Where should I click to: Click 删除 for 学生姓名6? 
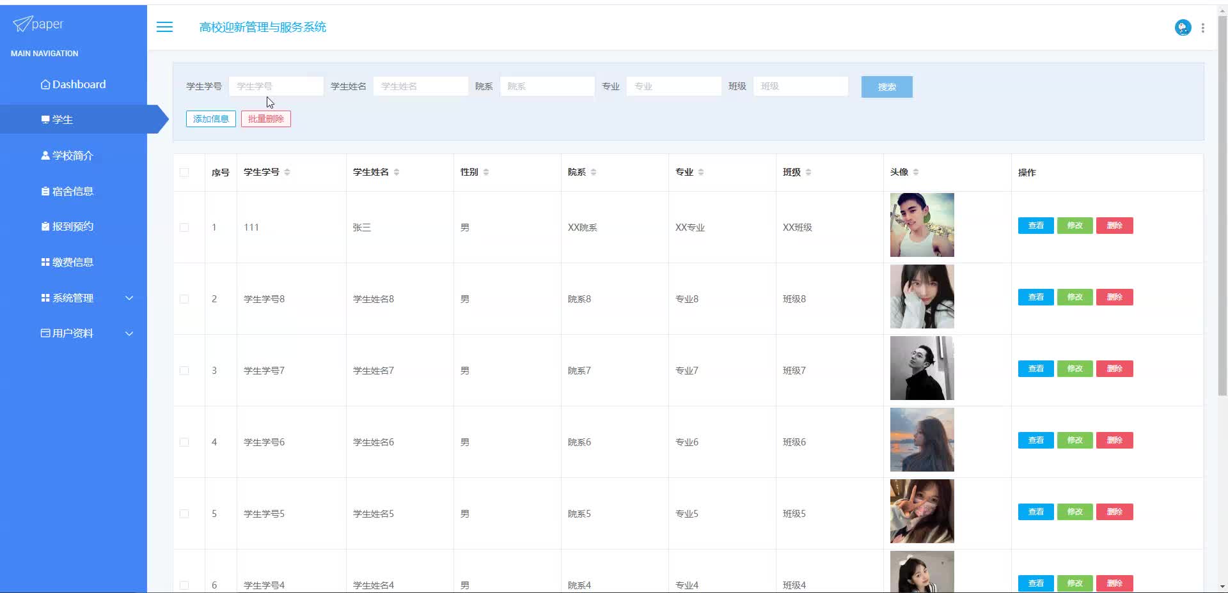(x=1115, y=440)
